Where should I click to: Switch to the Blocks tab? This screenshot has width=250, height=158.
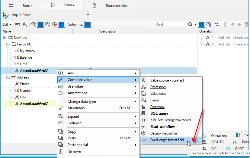click(21, 5)
